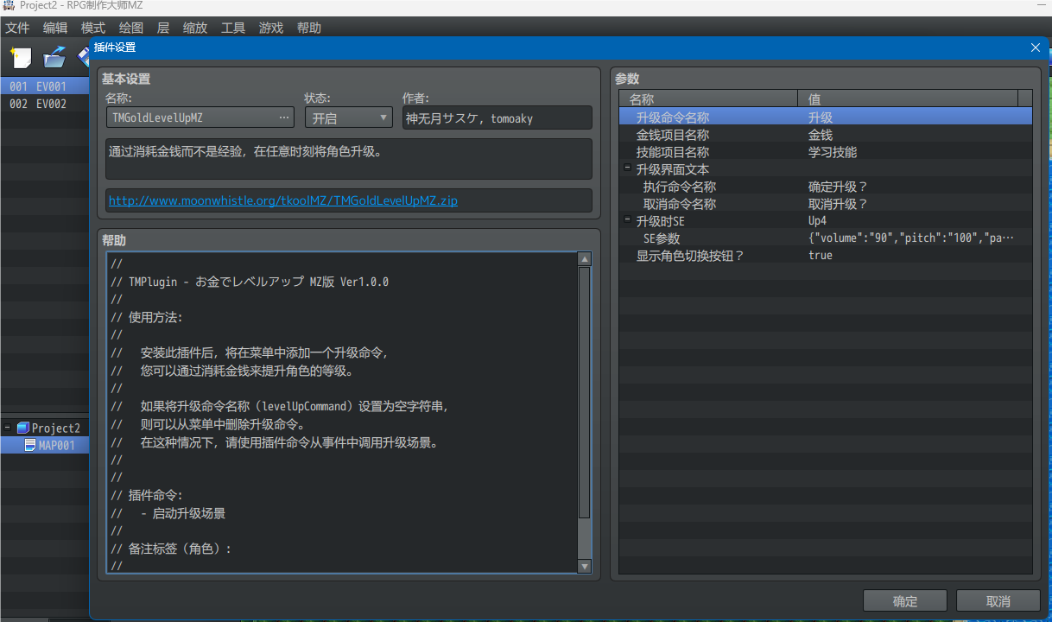Click the Project2 folder icon in tree
This screenshot has width=1052, height=622.
[x=23, y=428]
